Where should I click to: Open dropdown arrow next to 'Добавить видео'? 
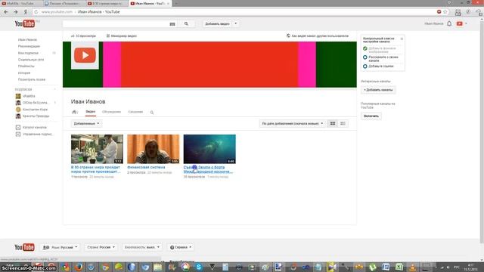coord(236,23)
